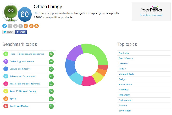
Task: Open the Environment top topic
Action: point(125,100)
